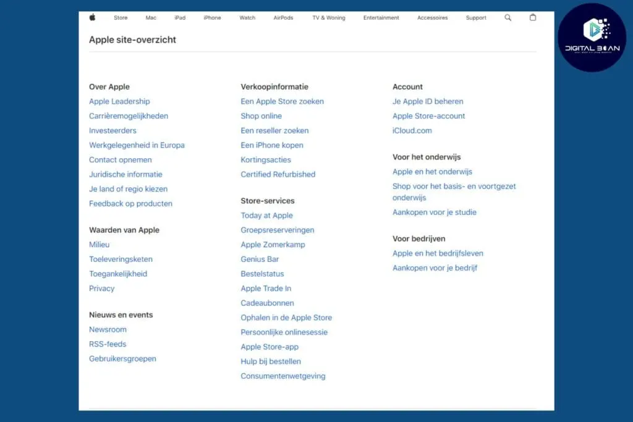Click Je Apple ID beheren link
This screenshot has height=422, width=633.
tap(428, 101)
